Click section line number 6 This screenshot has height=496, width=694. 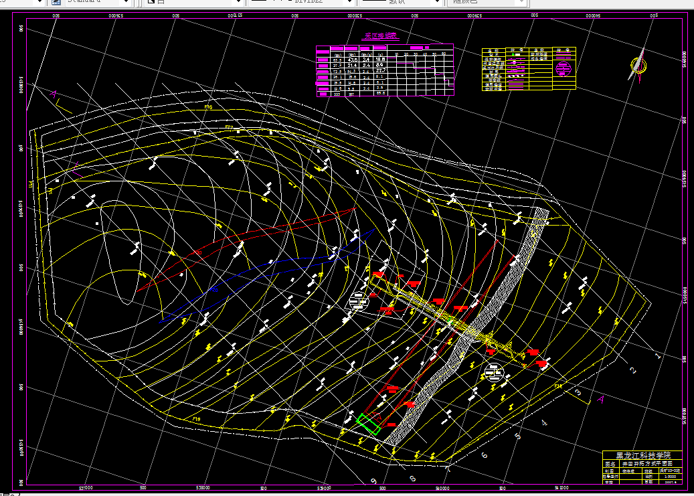(x=485, y=454)
